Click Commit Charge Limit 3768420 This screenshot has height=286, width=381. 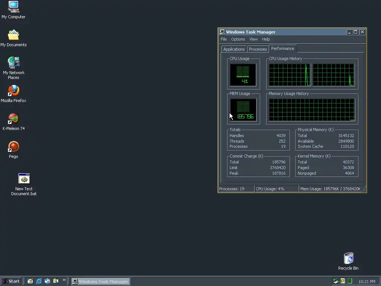point(278,168)
